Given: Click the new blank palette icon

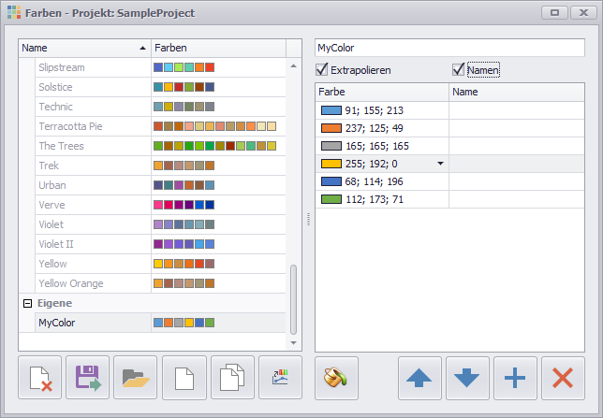Looking at the screenshot, I should coord(184,378).
